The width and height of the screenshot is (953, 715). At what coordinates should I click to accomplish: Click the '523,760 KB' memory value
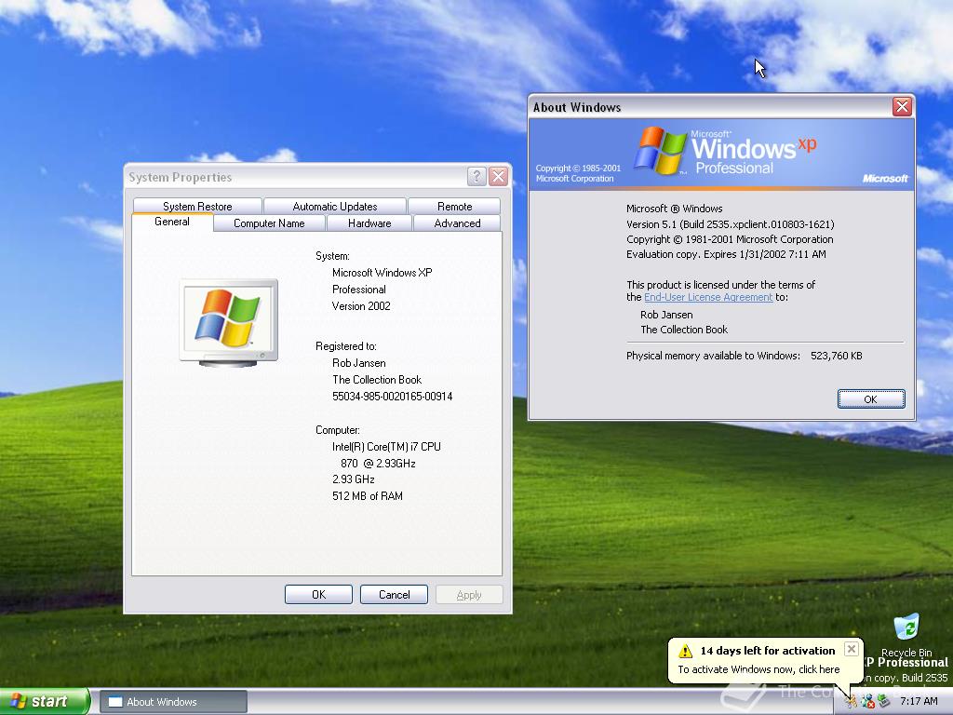837,356
